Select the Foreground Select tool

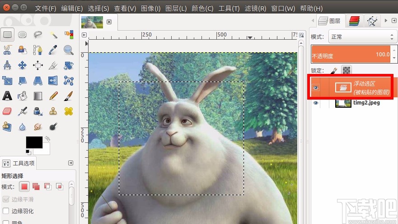click(22, 50)
